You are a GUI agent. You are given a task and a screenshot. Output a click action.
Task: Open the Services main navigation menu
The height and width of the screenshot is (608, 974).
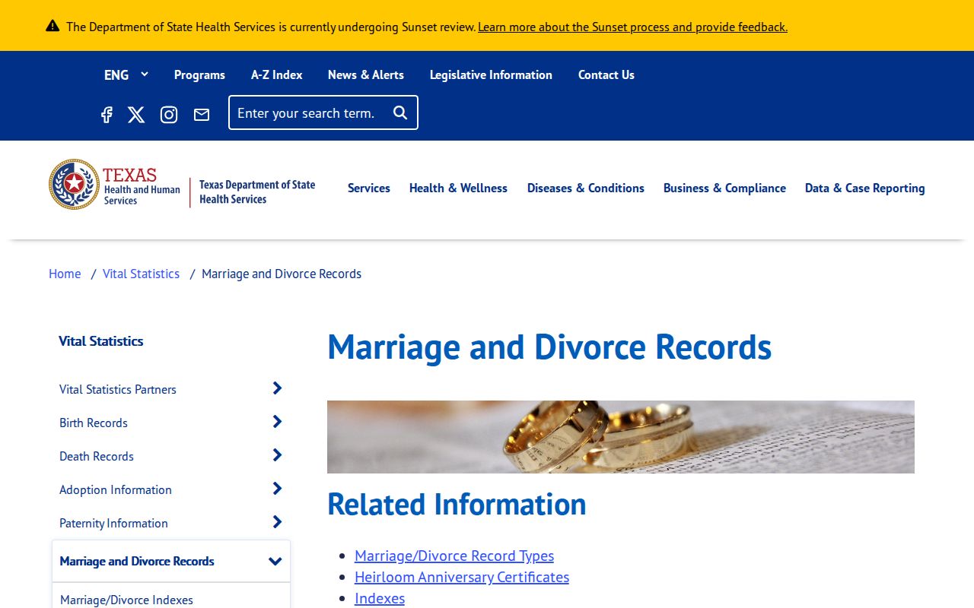coord(369,188)
